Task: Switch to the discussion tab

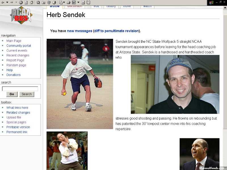Action: (x=75, y=6)
